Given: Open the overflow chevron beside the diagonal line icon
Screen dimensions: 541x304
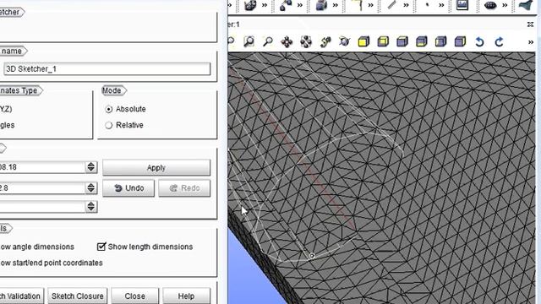Looking at the screenshot, I should pyautogui.click(x=406, y=5).
